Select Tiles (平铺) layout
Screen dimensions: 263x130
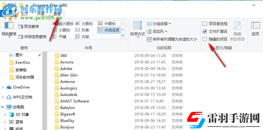[59, 37]
